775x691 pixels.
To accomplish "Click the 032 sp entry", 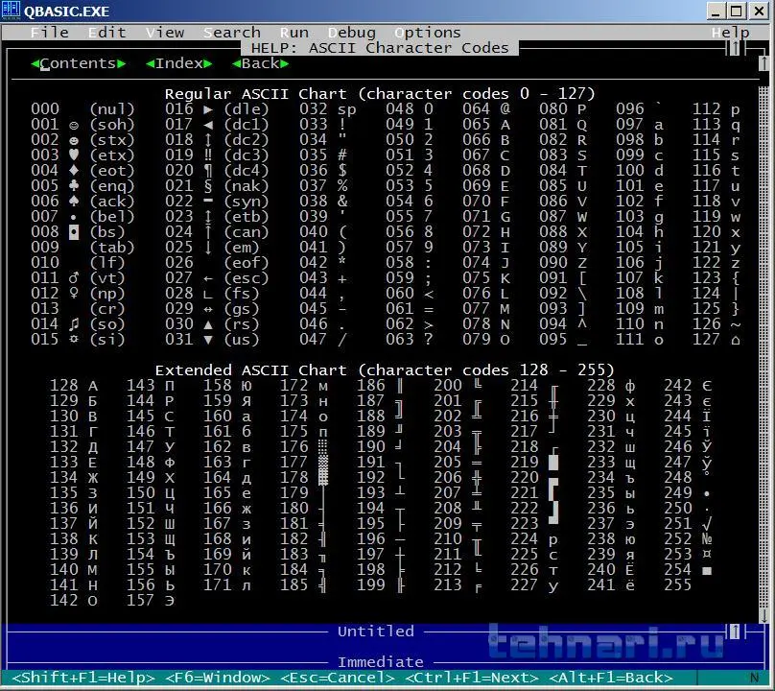I will point(328,108).
